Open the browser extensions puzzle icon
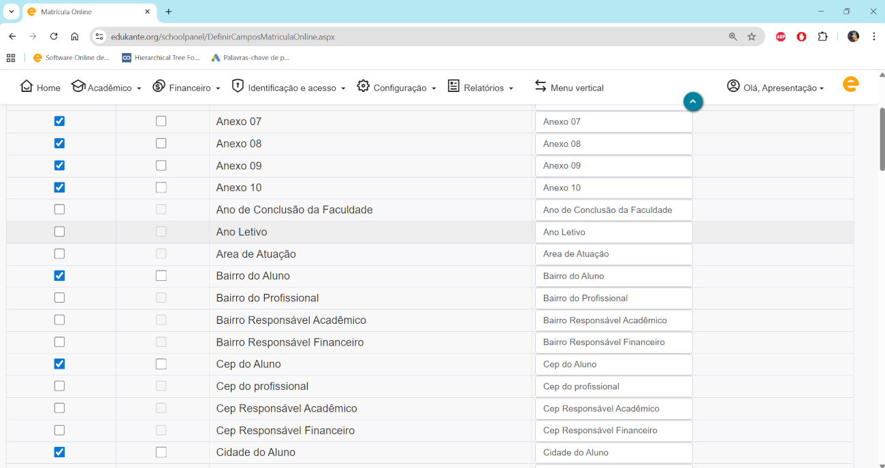The height and width of the screenshot is (468, 885). [x=822, y=37]
